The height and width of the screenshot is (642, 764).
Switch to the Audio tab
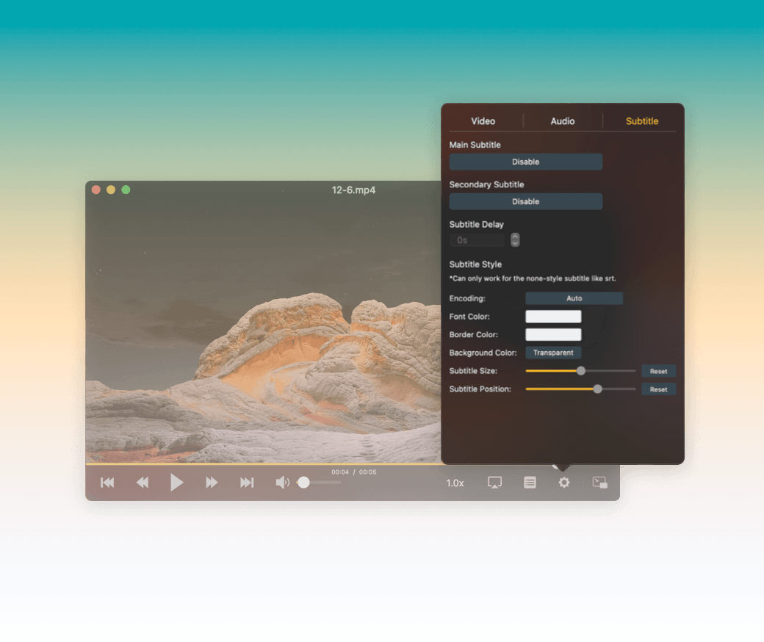pos(561,120)
